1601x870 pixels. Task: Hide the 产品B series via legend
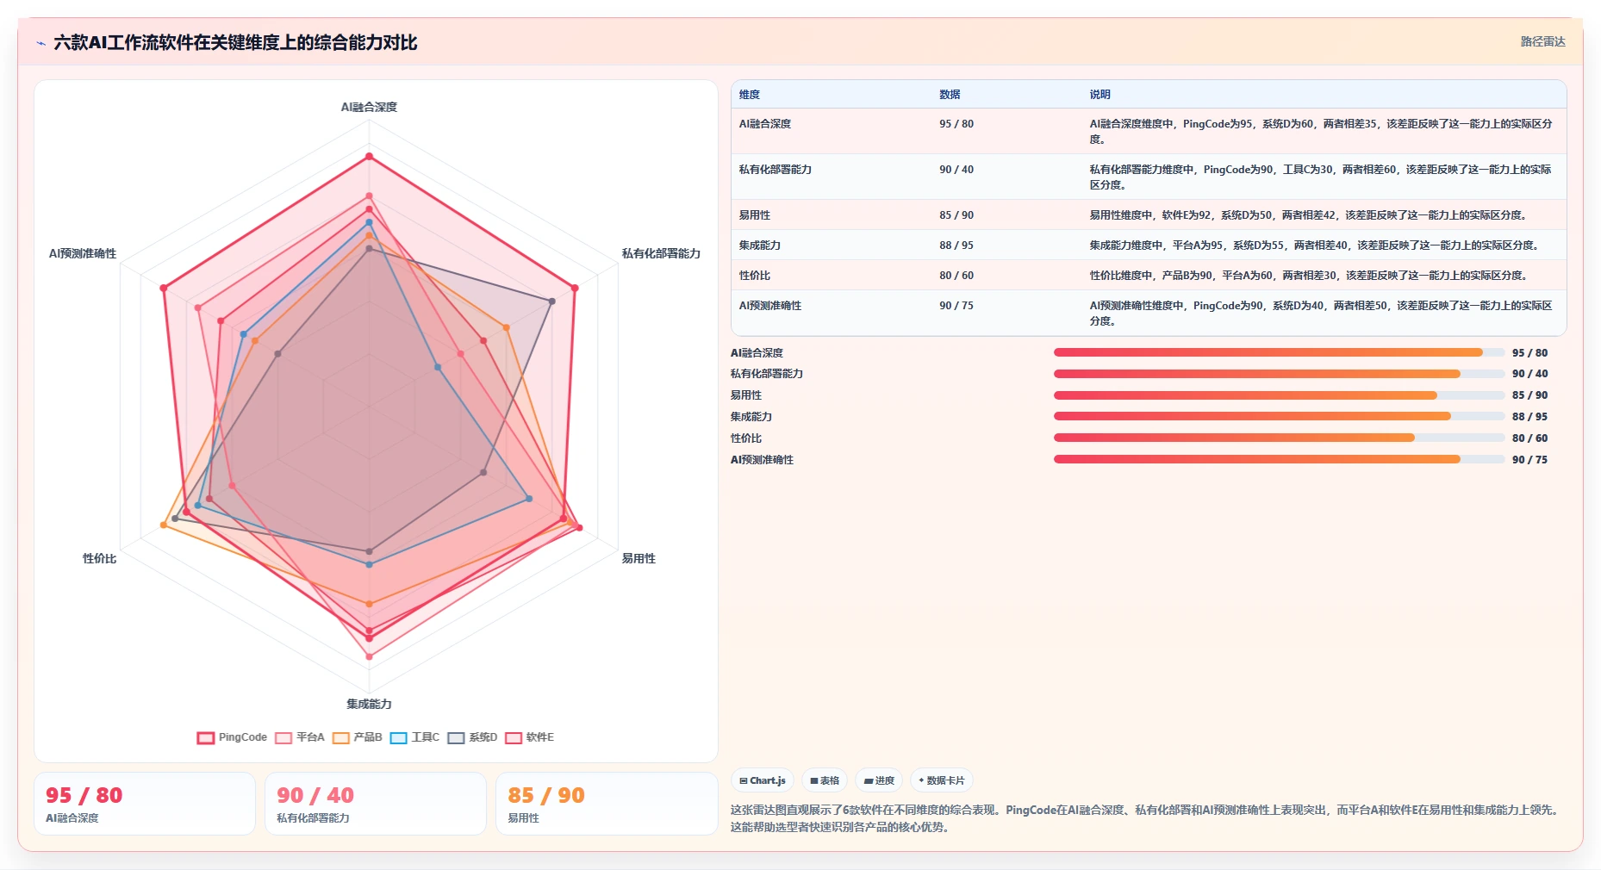[357, 737]
